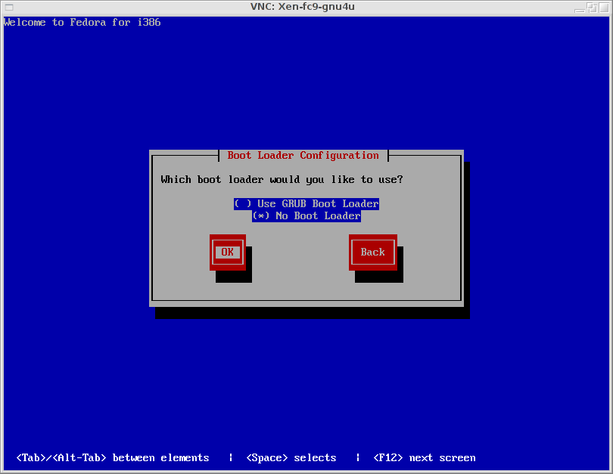This screenshot has width=613, height=474.
Task: Click the '<Tab>/<Alt-Tab> between elements' hint
Action: click(x=113, y=457)
